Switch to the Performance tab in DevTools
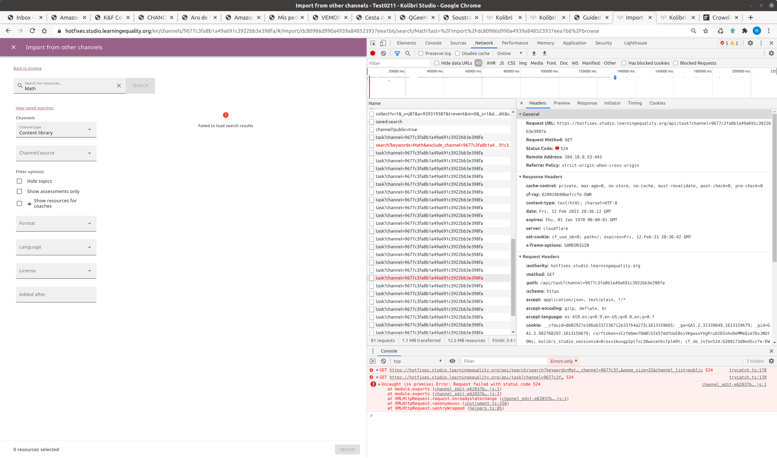Viewport: 777px width, 458px height. (514, 43)
